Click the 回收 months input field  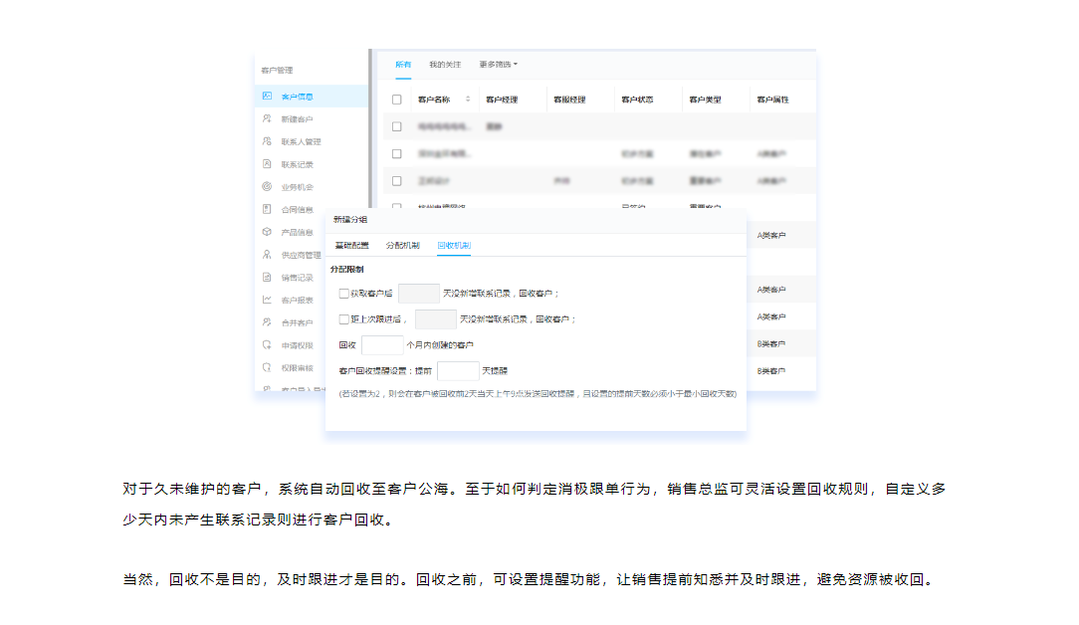(382, 345)
